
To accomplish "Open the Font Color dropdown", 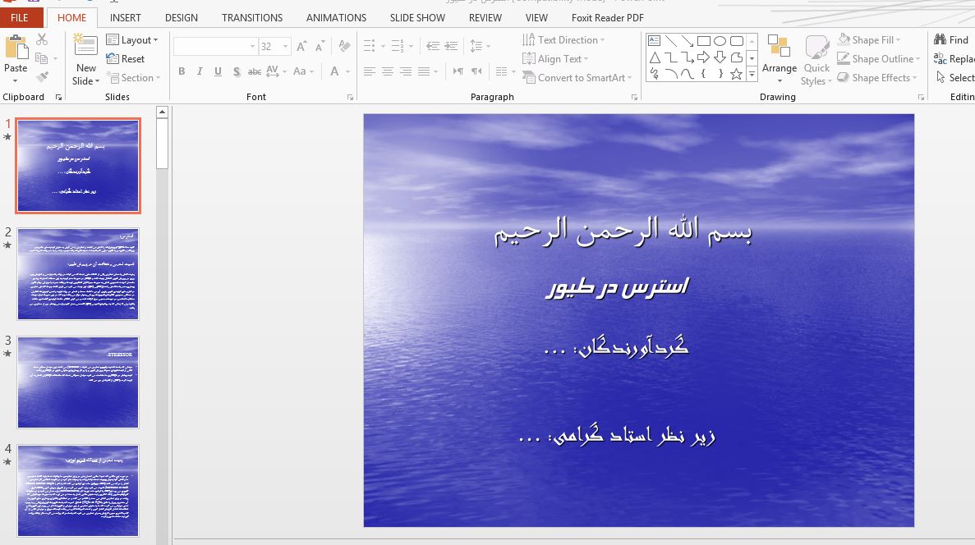I will pyautogui.click(x=347, y=71).
